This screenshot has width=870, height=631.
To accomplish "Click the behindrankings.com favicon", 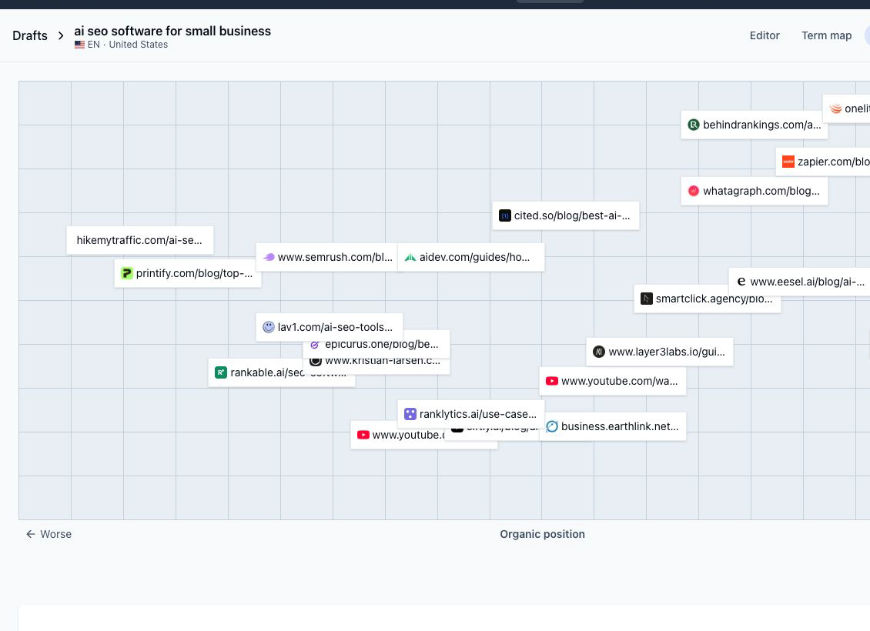I will click(694, 125).
